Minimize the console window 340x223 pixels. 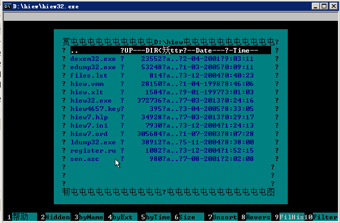point(315,6)
